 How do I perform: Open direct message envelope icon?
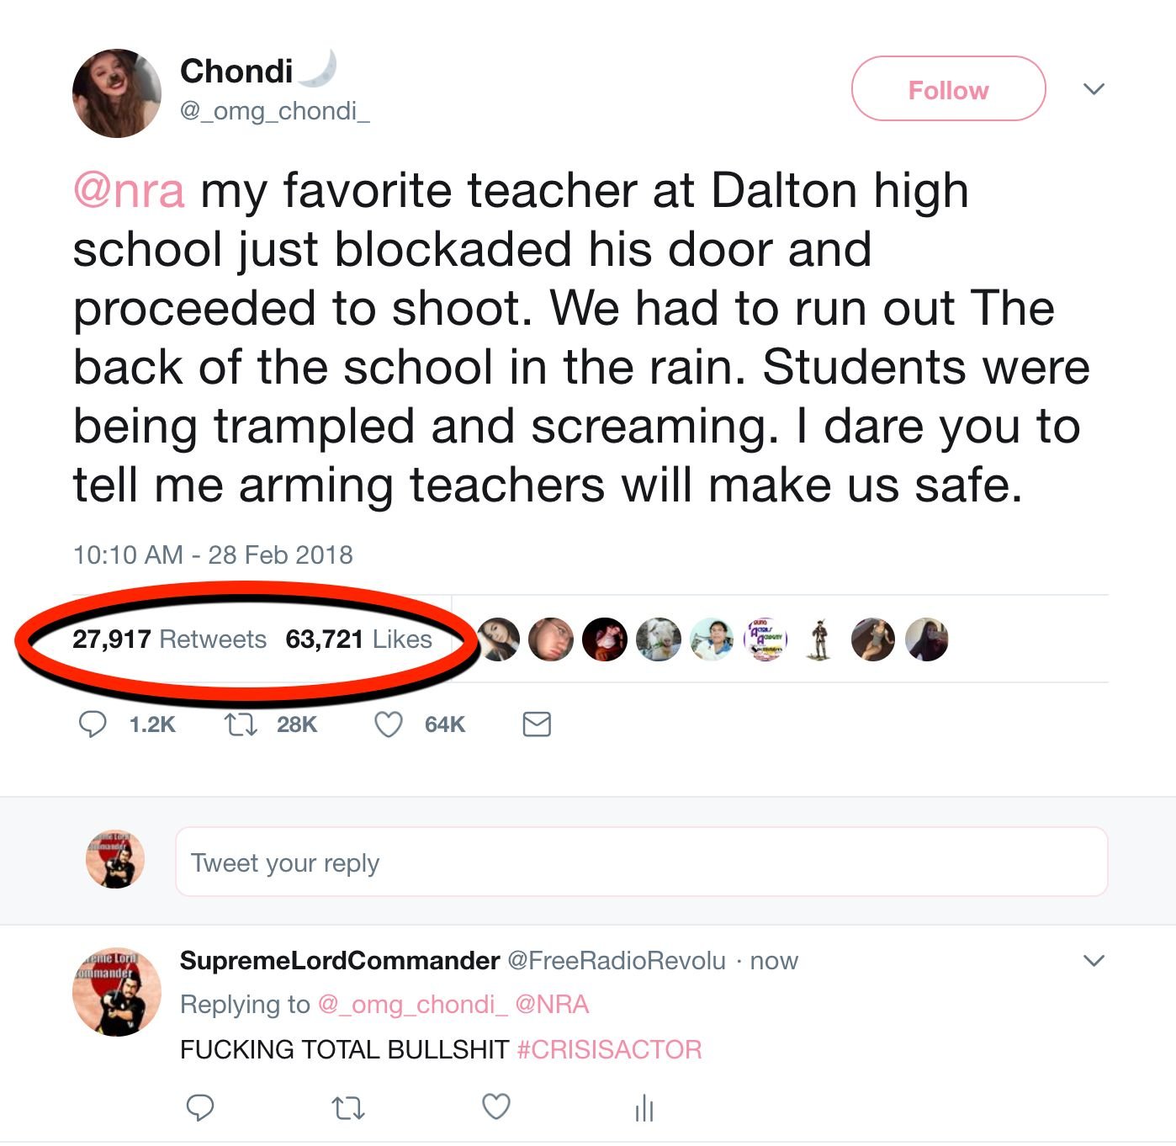point(537,724)
